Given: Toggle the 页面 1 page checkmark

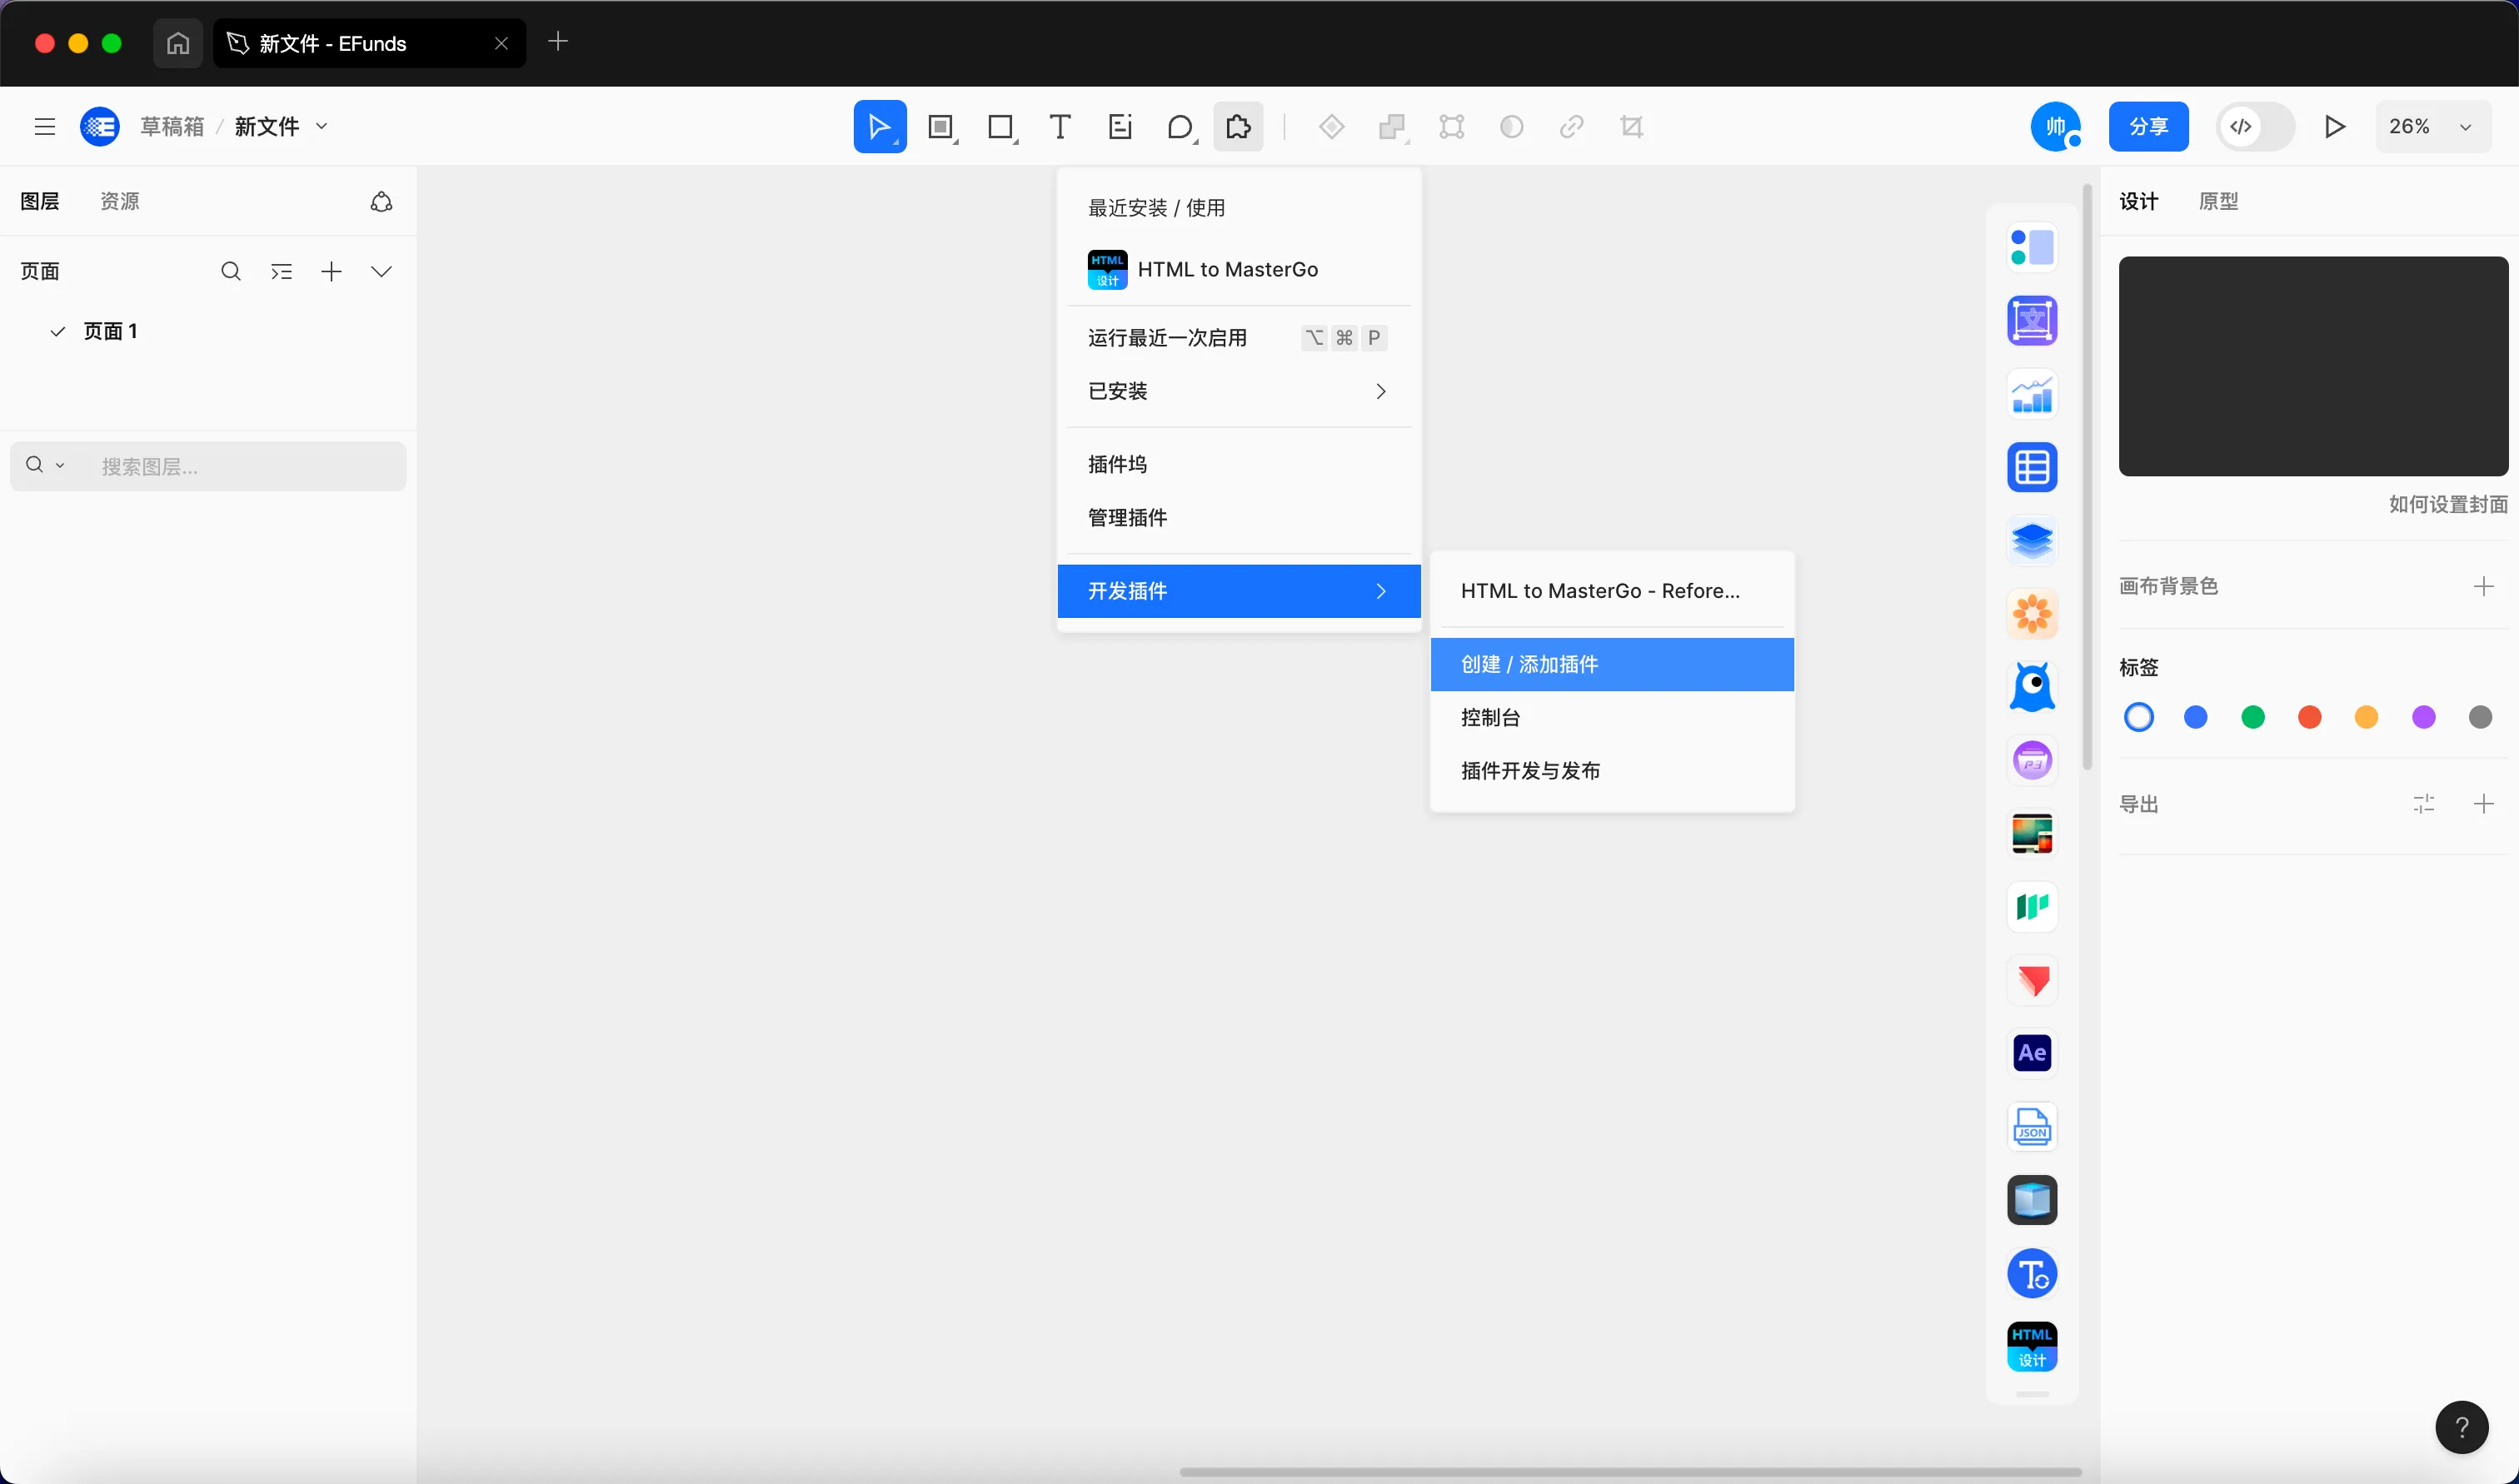Looking at the screenshot, I should 58,331.
